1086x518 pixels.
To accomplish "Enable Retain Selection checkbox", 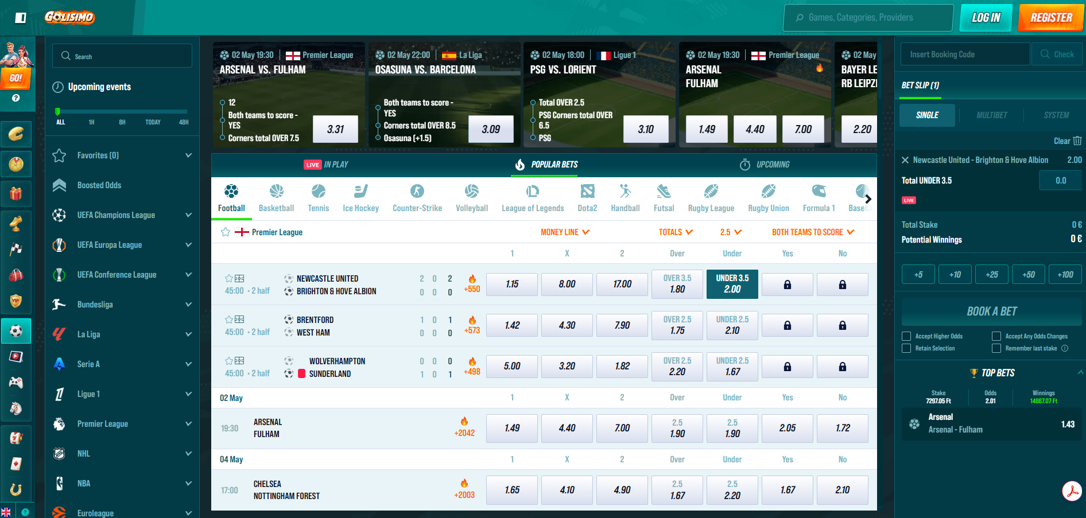I will 906,348.
